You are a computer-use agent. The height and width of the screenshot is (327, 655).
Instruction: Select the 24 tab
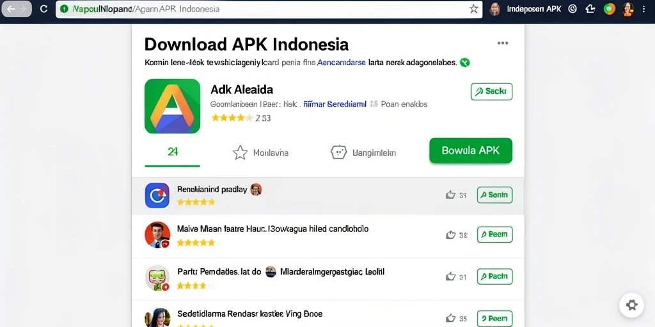click(173, 153)
